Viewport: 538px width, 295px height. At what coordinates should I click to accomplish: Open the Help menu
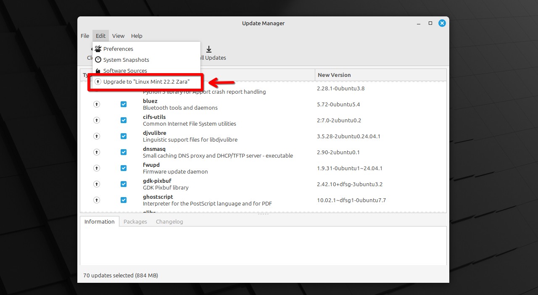click(x=137, y=36)
